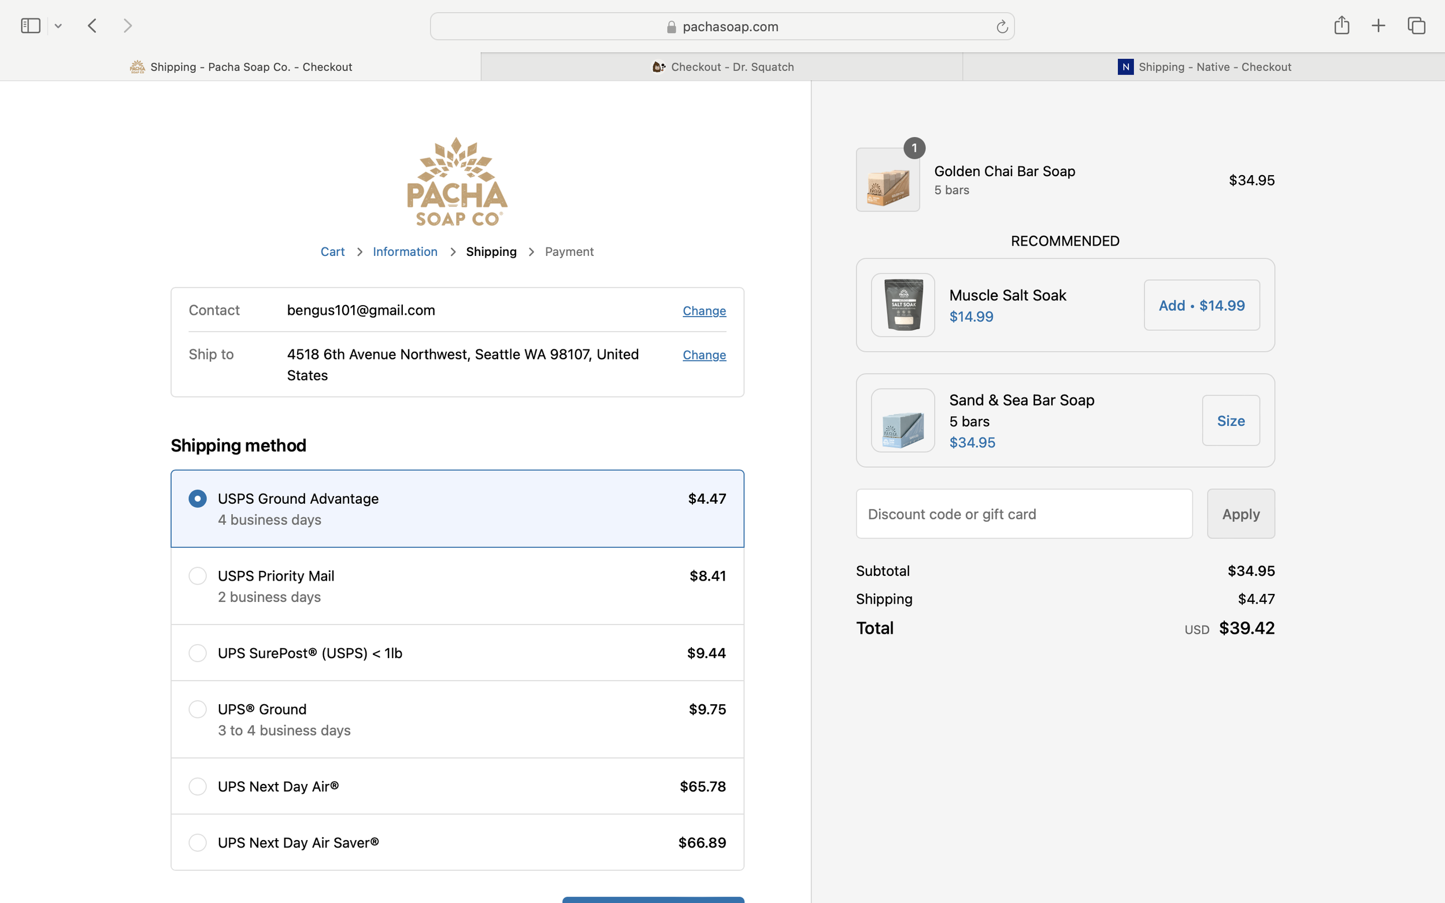The image size is (1445, 903).
Task: Click the discount code input field
Action: click(x=1023, y=514)
